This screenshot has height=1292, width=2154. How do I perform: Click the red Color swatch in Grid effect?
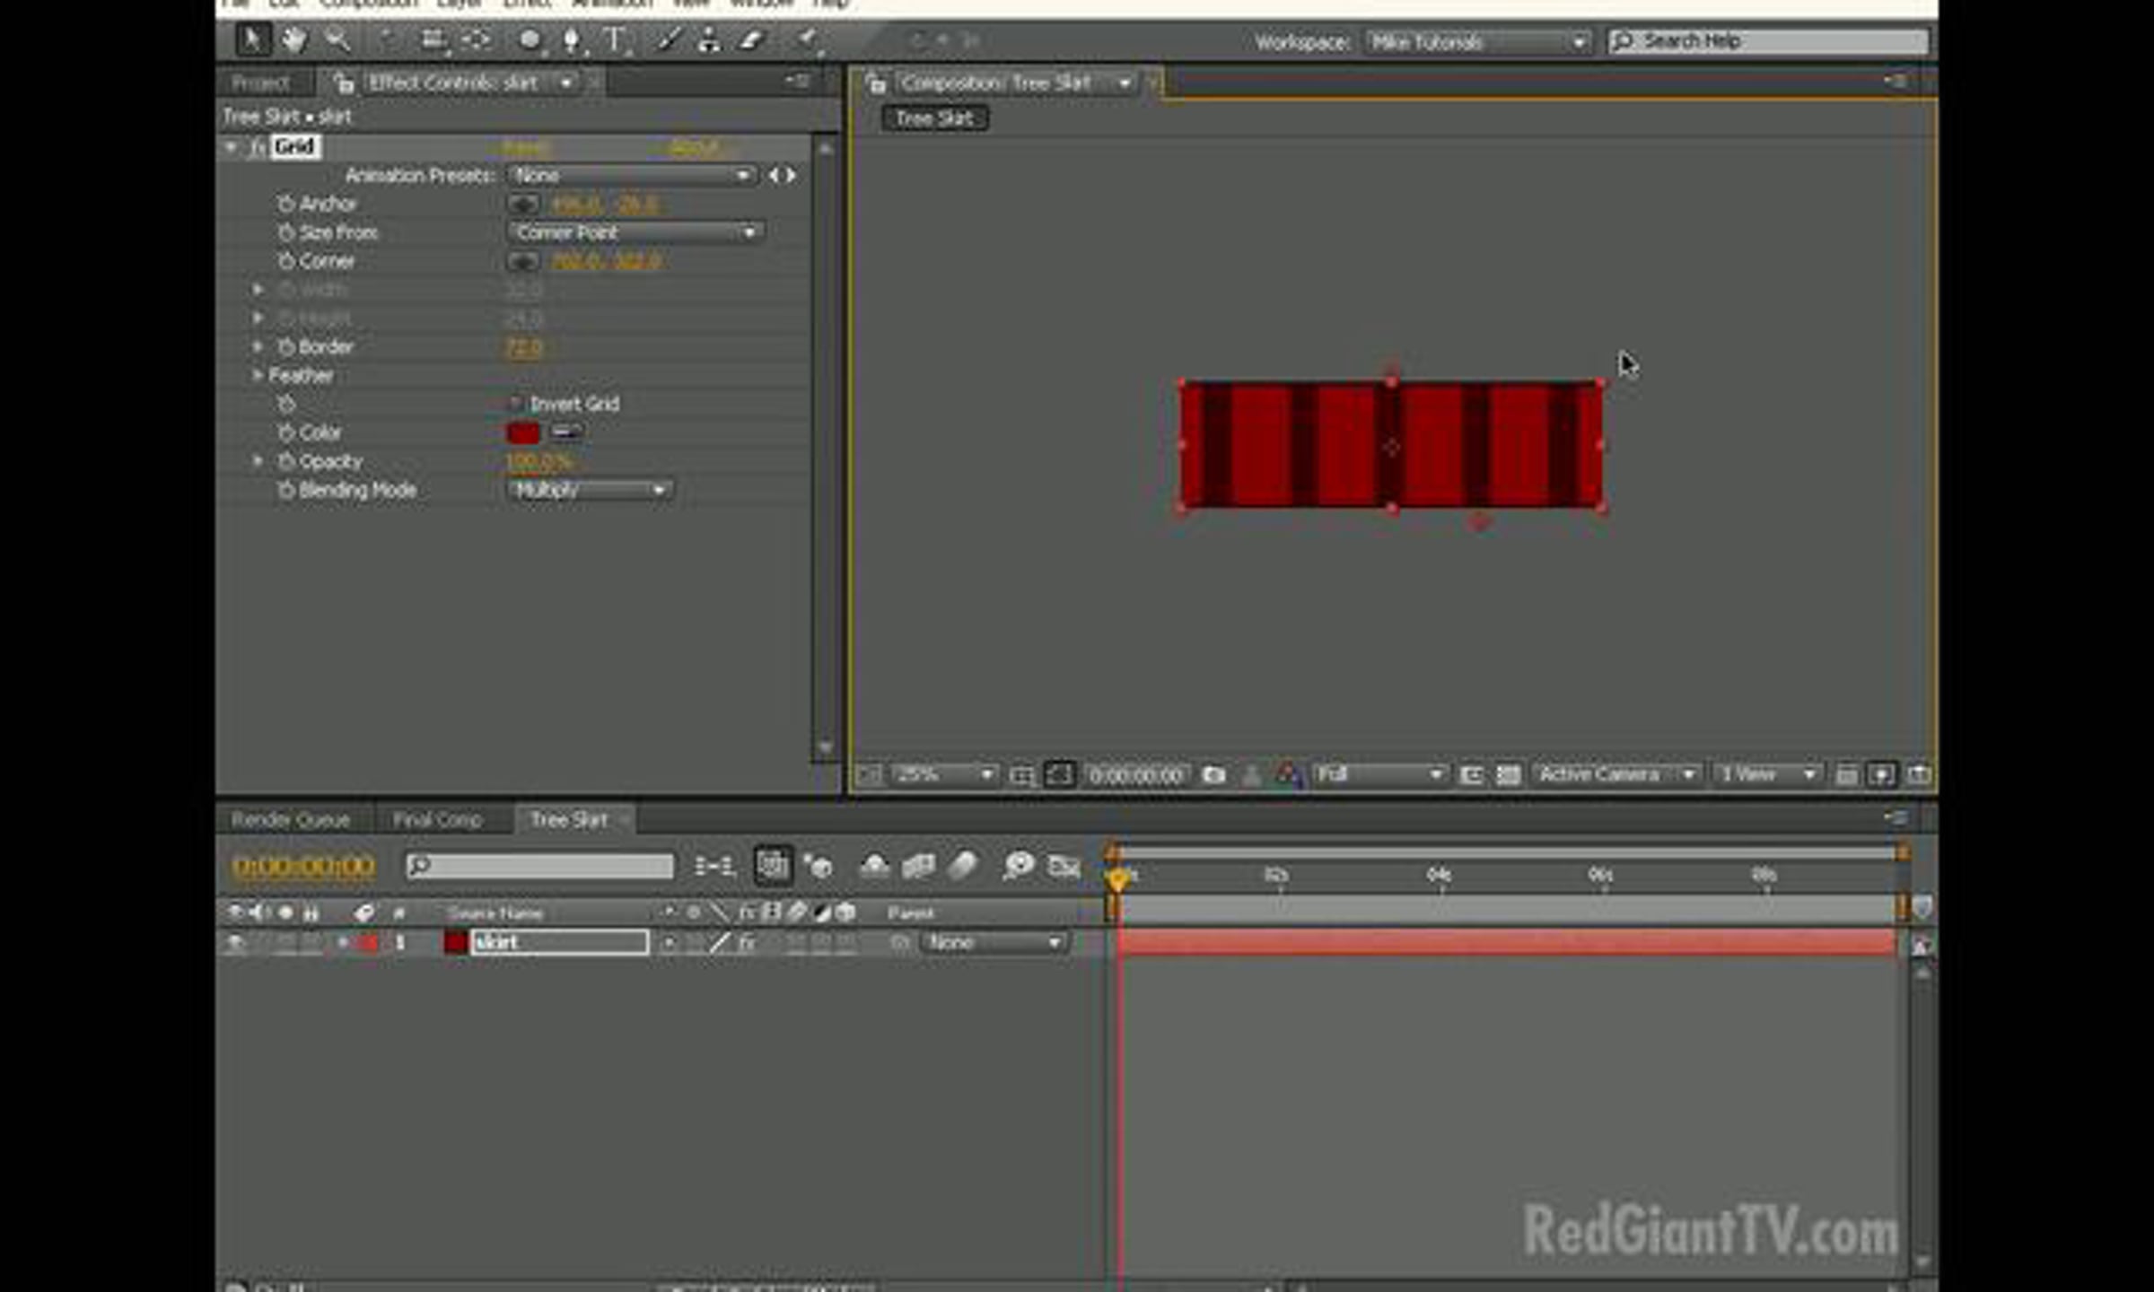[x=523, y=433]
